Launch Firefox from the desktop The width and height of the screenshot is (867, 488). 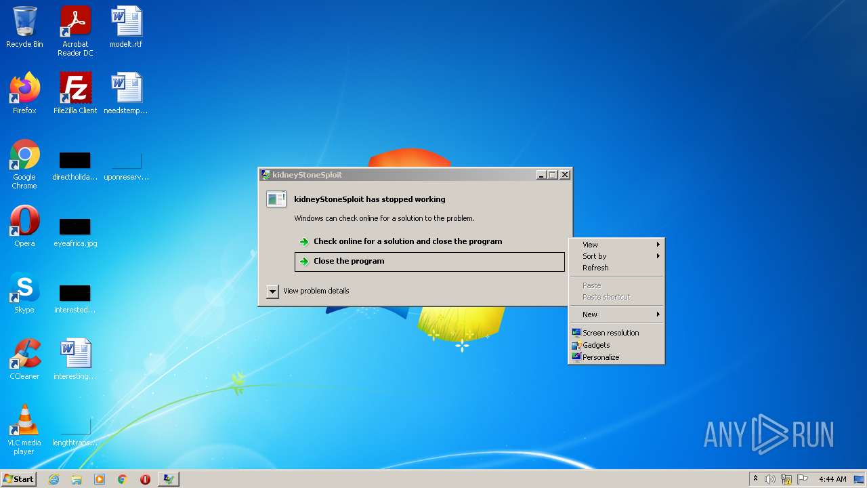pos(24,94)
